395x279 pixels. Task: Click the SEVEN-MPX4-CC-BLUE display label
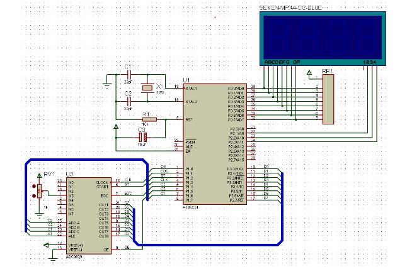pos(290,8)
